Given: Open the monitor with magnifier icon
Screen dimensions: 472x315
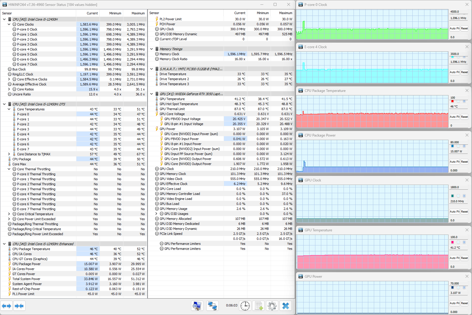Looking at the screenshot, I should 197,306.
